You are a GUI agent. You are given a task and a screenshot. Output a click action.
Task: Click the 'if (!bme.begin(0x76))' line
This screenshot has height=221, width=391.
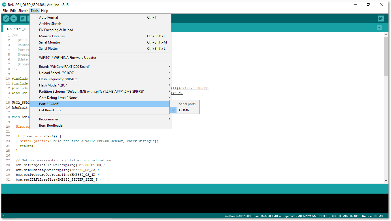pyautogui.click(x=39, y=136)
